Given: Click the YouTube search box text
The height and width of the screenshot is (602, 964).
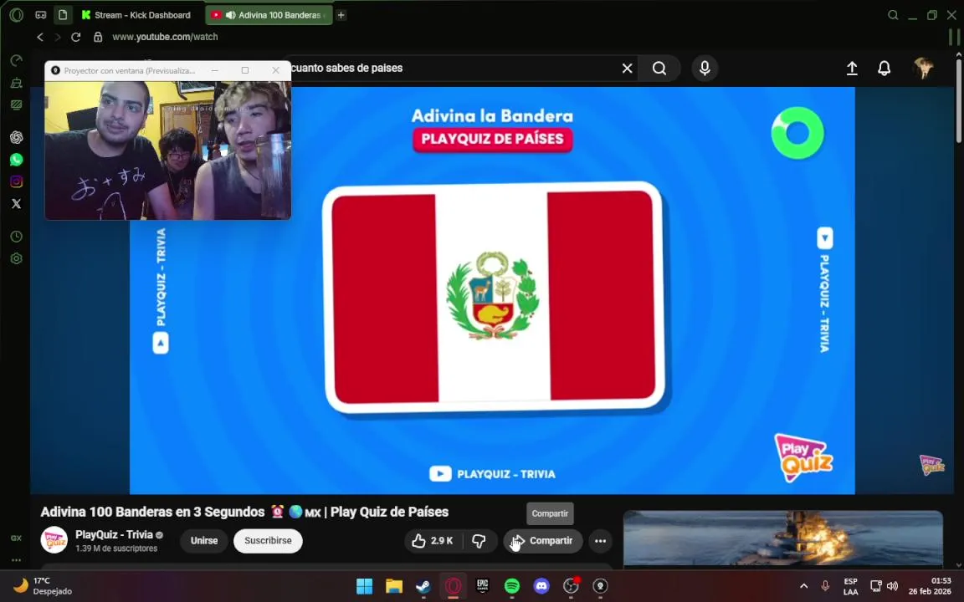Looking at the screenshot, I should (x=346, y=69).
